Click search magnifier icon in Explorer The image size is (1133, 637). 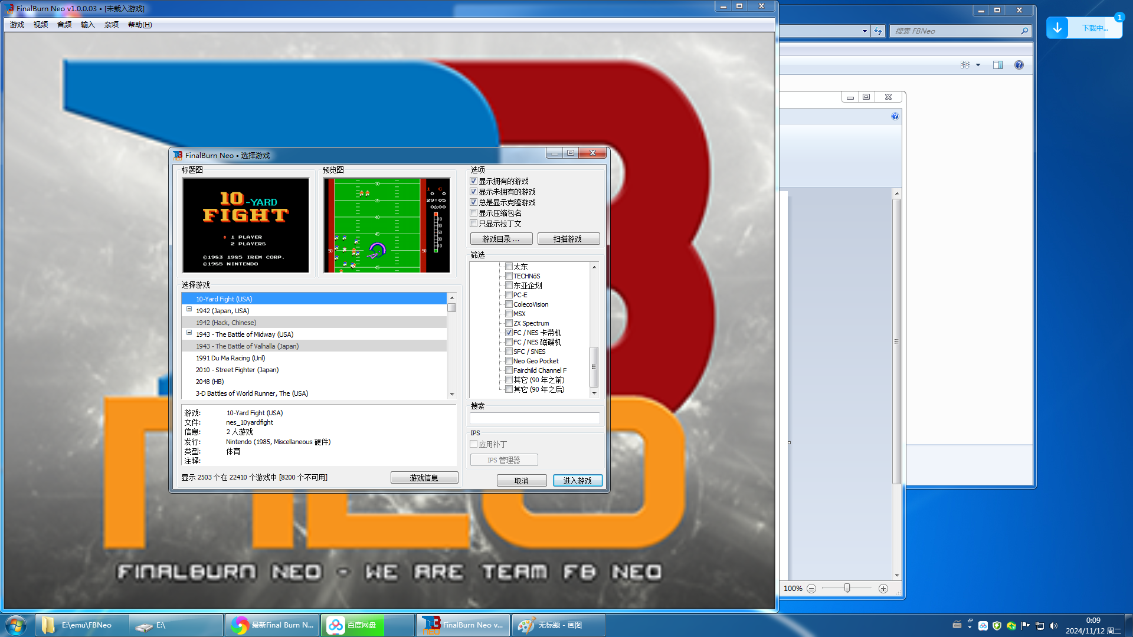point(1024,31)
